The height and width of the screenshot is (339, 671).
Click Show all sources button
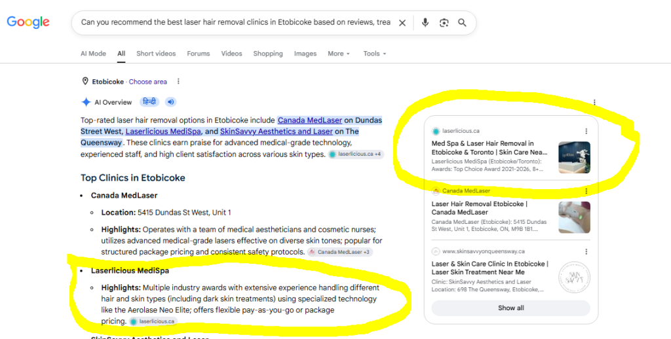click(x=511, y=308)
